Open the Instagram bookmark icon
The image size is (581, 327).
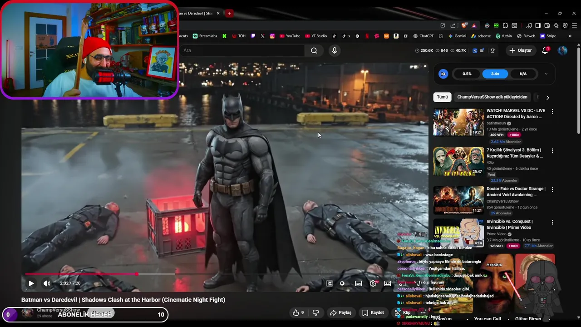point(272,36)
